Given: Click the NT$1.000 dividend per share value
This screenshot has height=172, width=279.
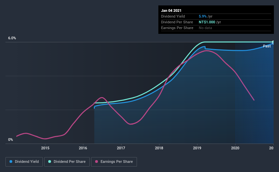Looking at the screenshot, I should point(207,22).
